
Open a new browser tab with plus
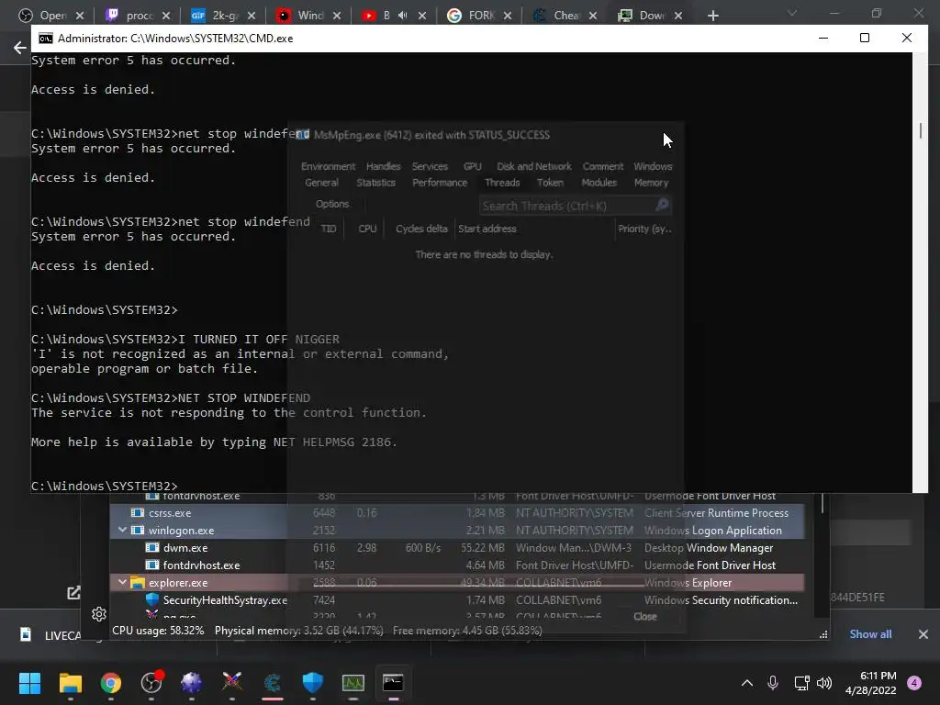click(712, 16)
